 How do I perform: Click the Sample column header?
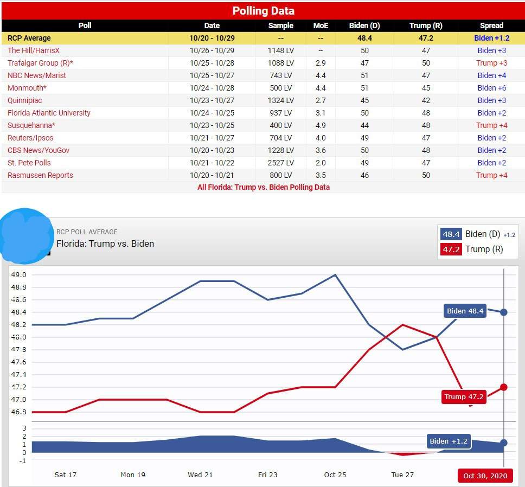pyautogui.click(x=280, y=26)
